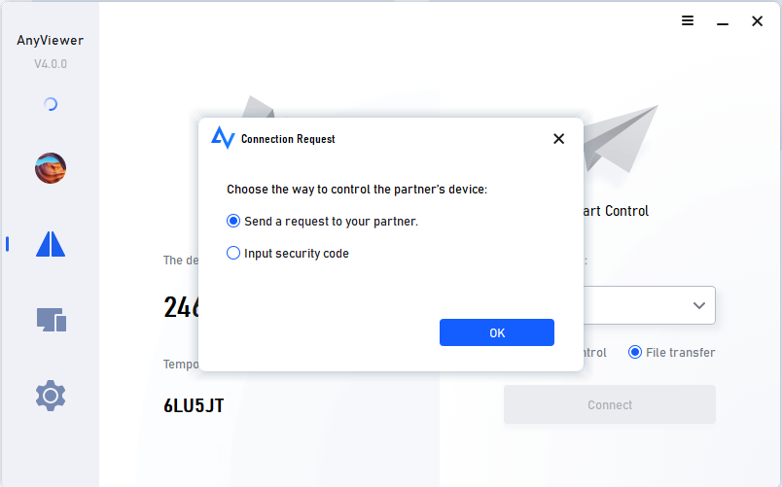
Task: Click the paper plane illustration
Action: [620, 139]
